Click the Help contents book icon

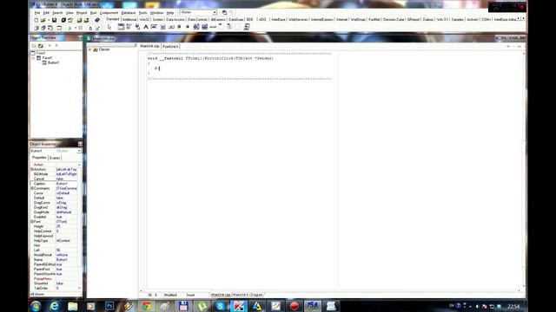tap(96, 20)
